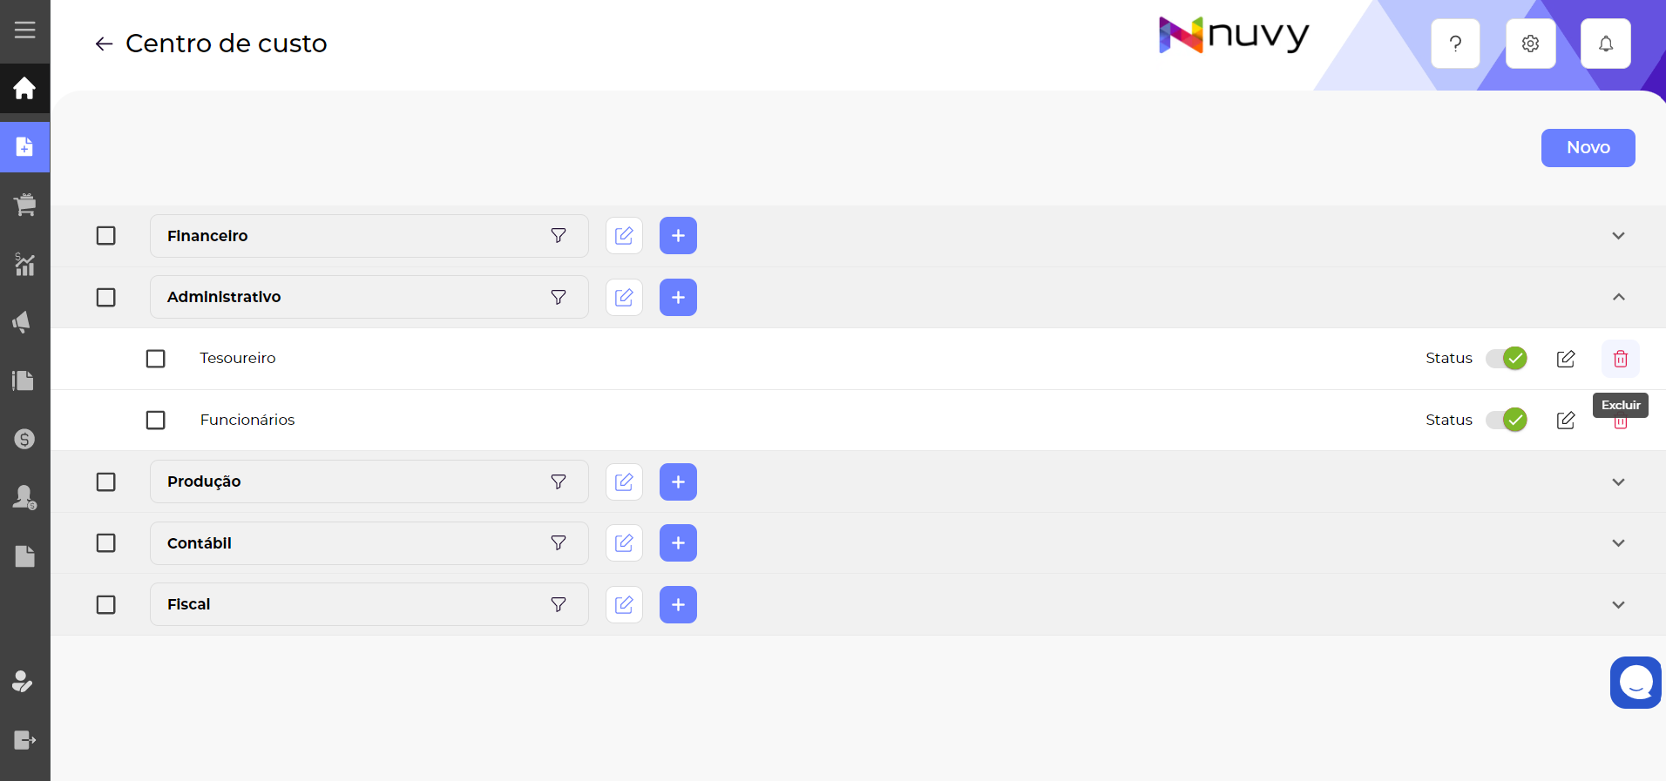Go to Home in sidebar
Viewport: 1666px width, 781px height.
(25, 88)
